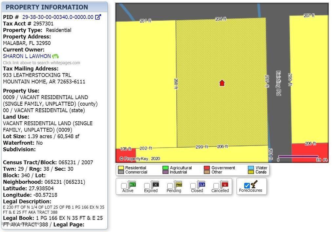The height and width of the screenshot is (232, 336).
Task: Turn on the Cancelled listings checkbox
Action: [216, 186]
